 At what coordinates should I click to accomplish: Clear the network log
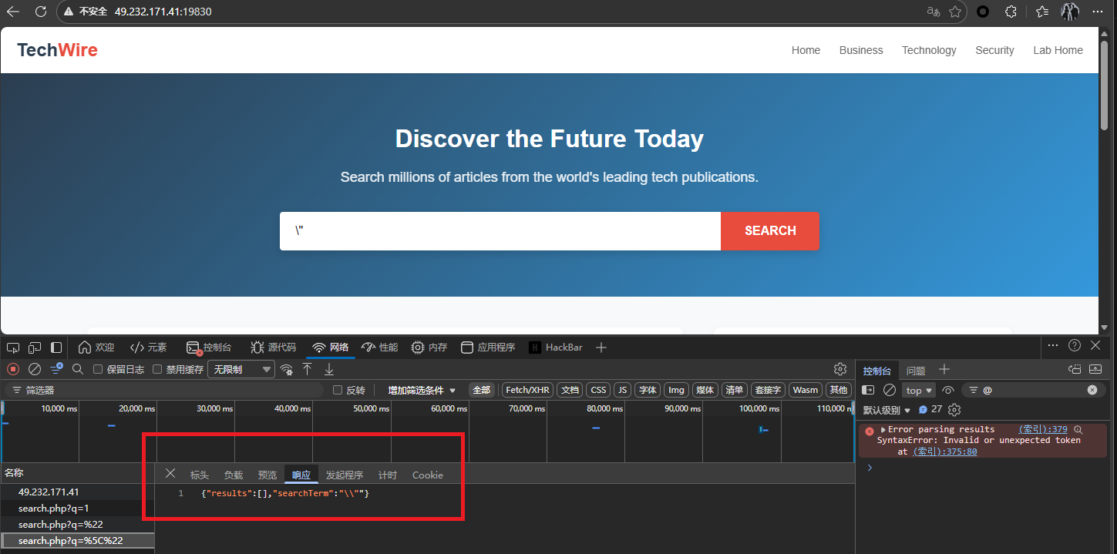click(x=35, y=370)
